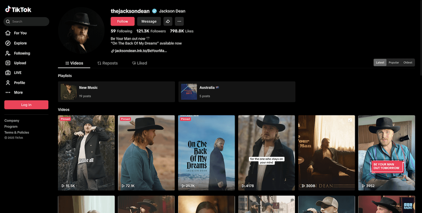Open the Liked tab

tap(140, 63)
